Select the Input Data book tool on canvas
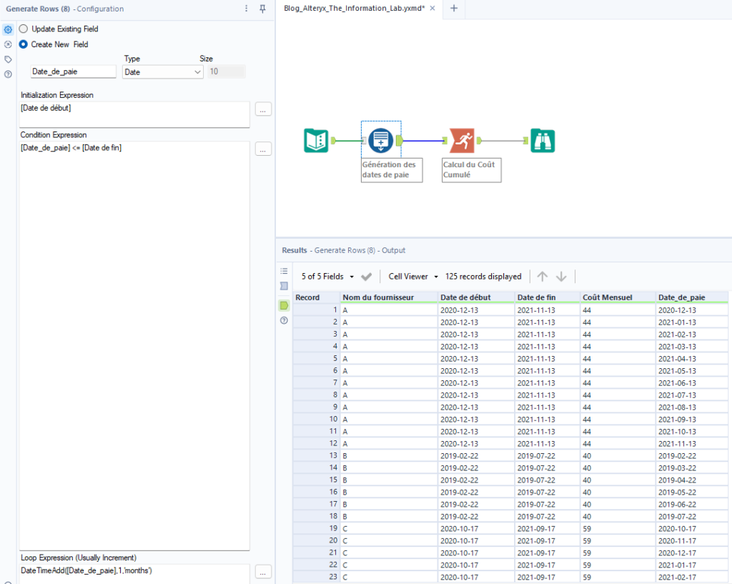 pos(316,141)
